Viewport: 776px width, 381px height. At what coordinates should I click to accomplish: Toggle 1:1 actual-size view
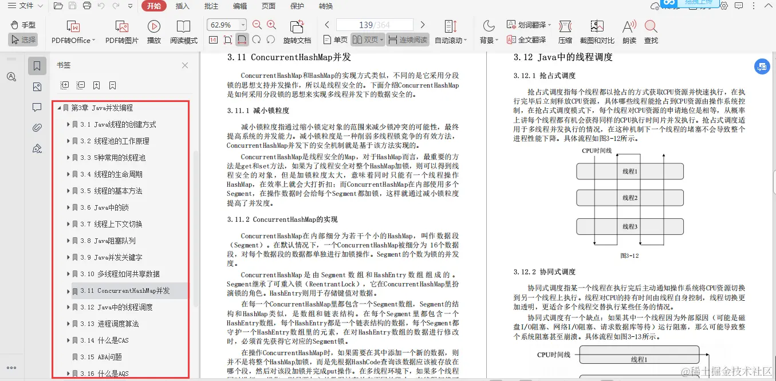(x=212, y=40)
